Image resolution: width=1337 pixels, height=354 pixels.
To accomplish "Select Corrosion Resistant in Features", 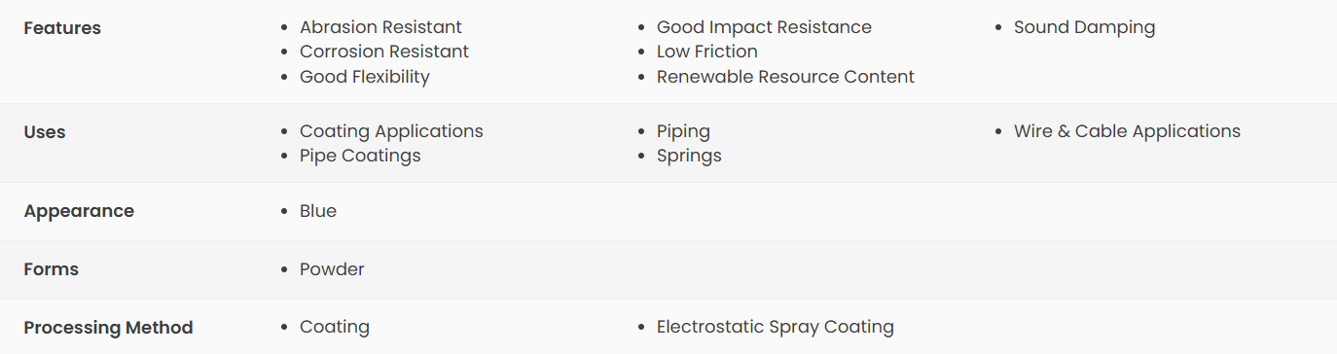I will click(x=384, y=52).
